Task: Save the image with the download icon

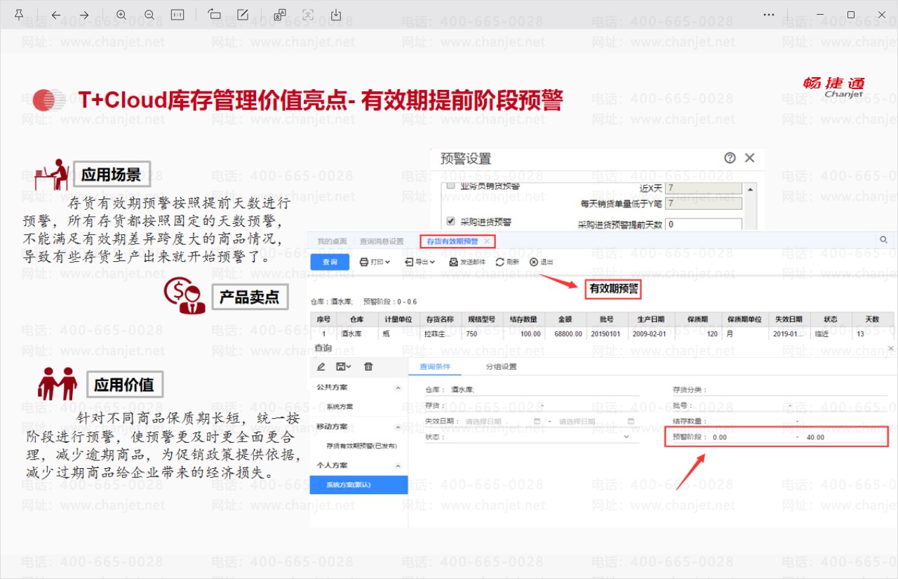Action: coord(336,15)
